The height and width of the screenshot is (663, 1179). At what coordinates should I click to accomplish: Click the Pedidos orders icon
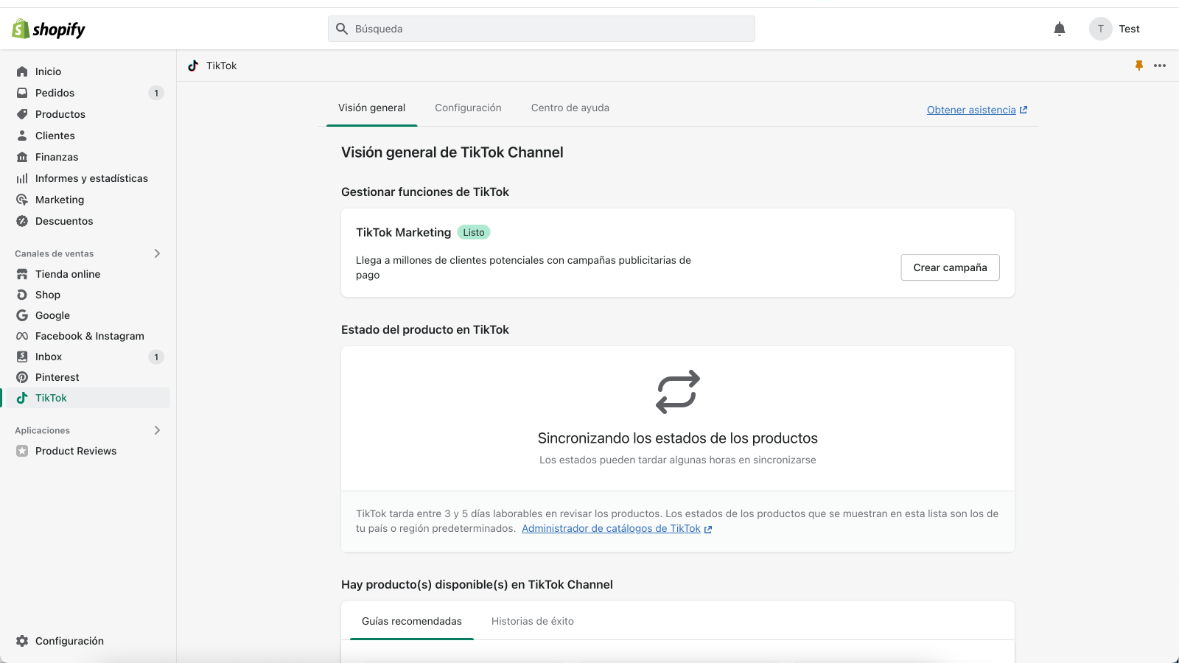pyautogui.click(x=22, y=93)
